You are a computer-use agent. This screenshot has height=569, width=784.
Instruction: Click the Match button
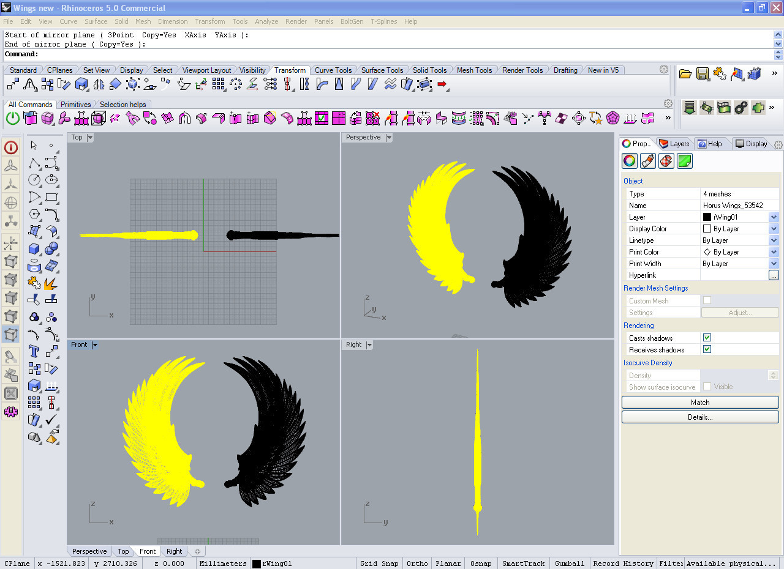point(700,403)
